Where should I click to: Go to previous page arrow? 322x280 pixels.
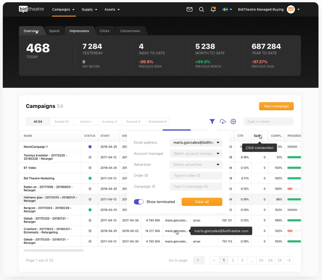[214, 260]
